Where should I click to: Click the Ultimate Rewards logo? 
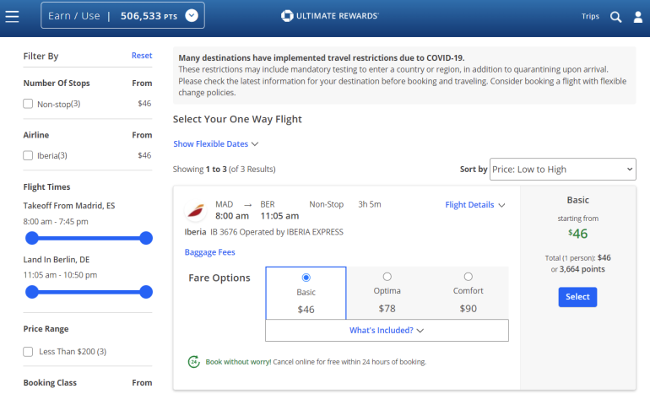(329, 16)
